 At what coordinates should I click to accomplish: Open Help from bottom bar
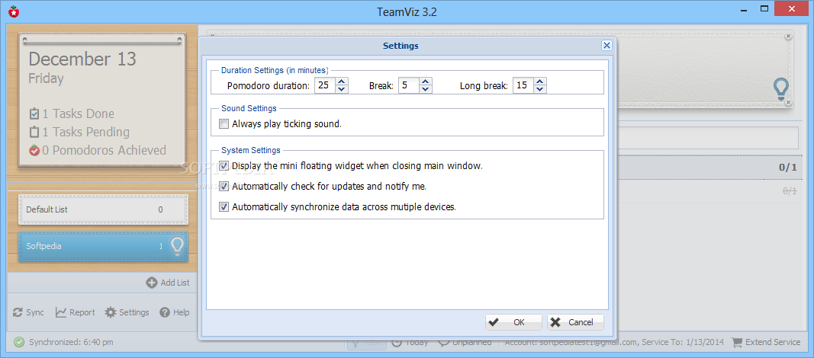pyautogui.click(x=181, y=312)
